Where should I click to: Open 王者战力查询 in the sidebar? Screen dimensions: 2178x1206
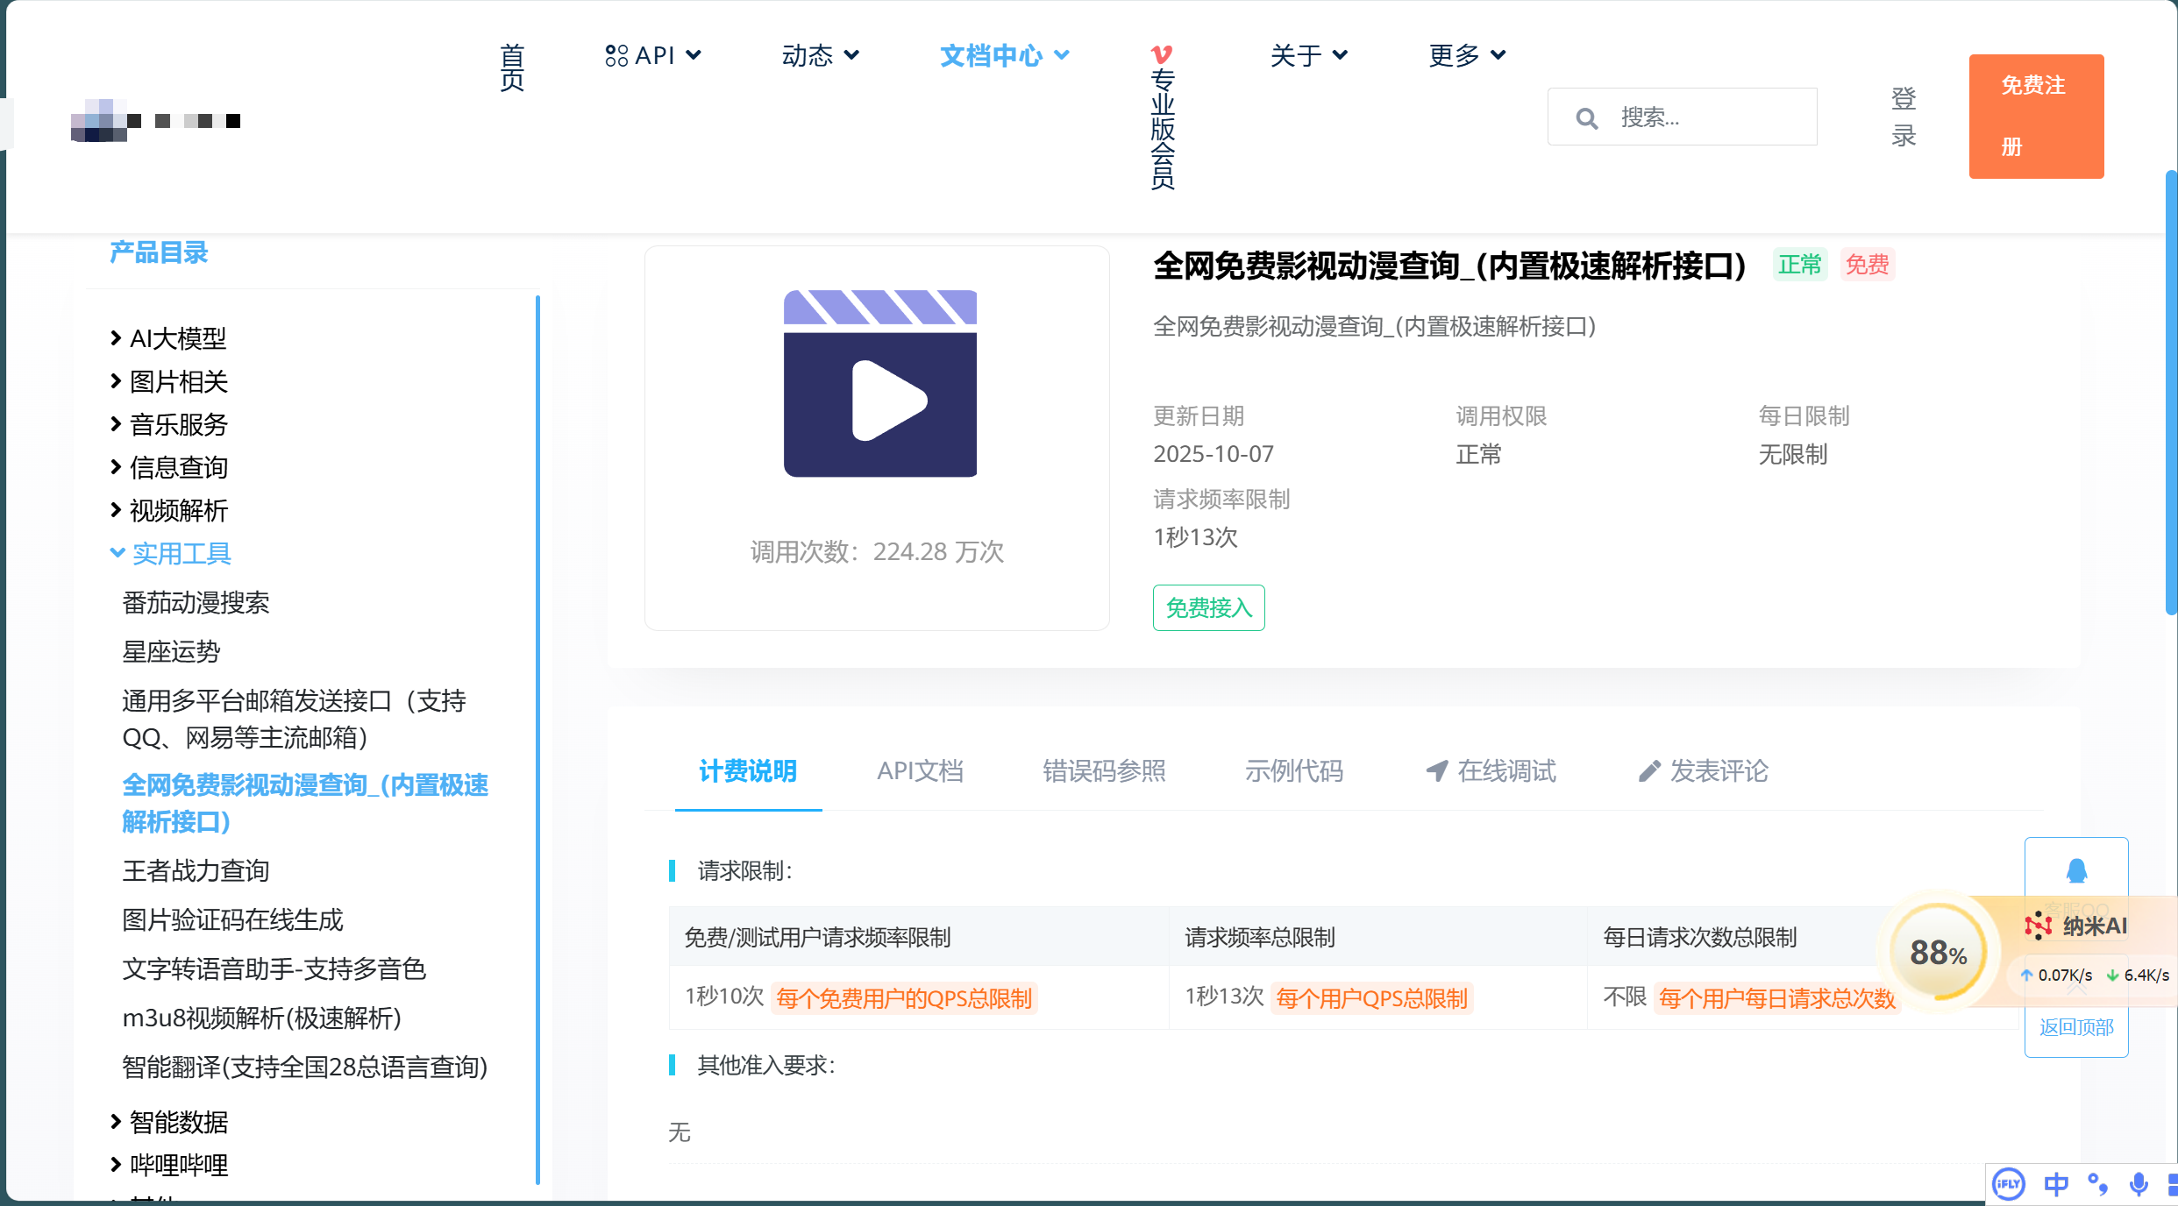pyautogui.click(x=196, y=871)
